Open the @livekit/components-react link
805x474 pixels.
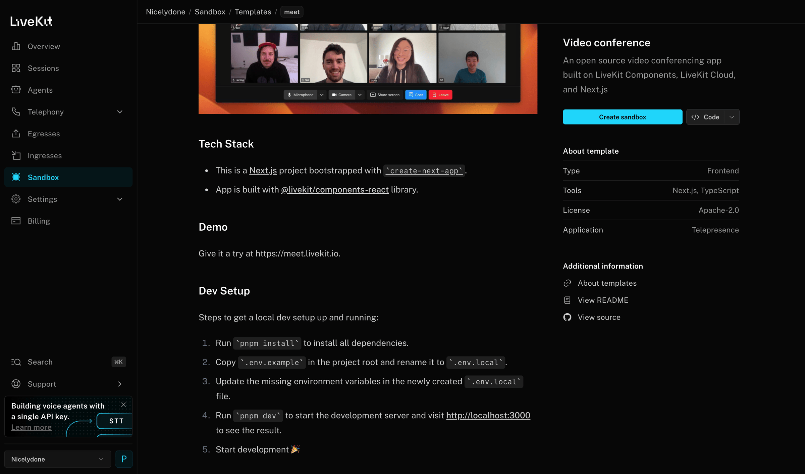pos(335,190)
